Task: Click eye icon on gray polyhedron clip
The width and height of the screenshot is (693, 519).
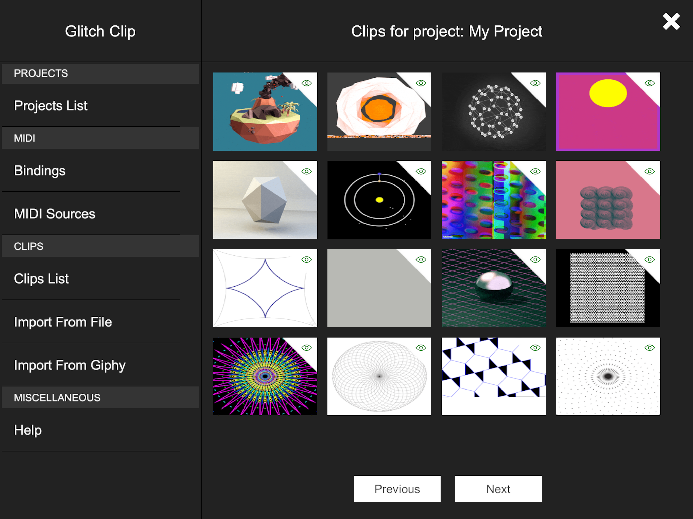Action: [x=306, y=171]
